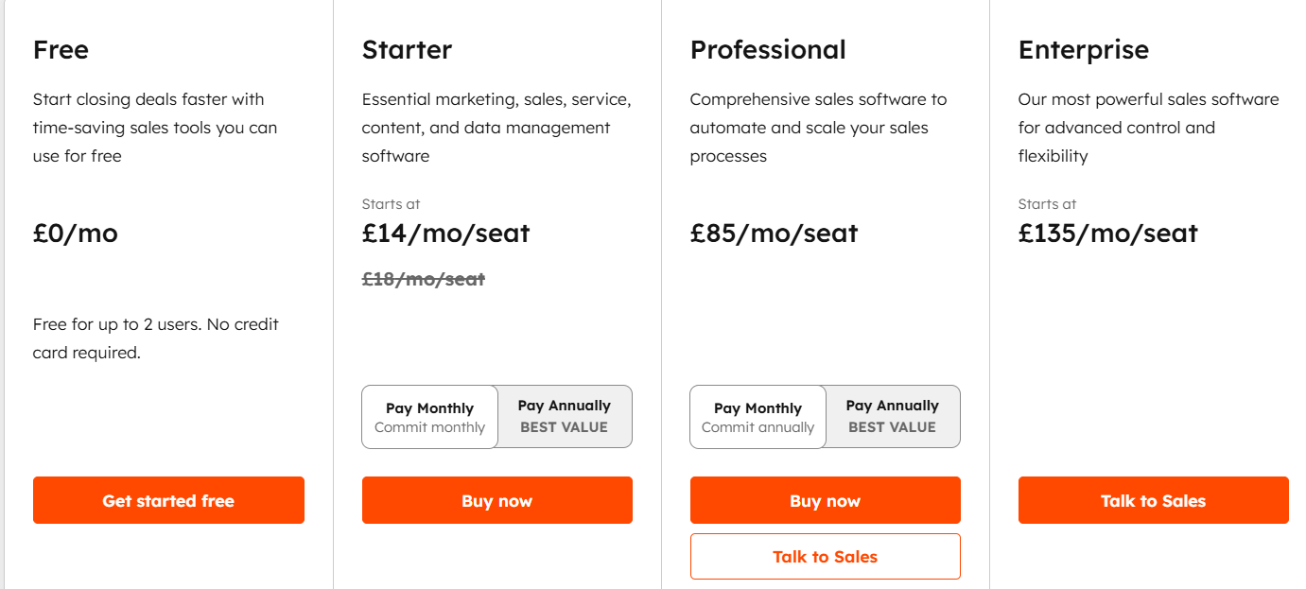The width and height of the screenshot is (1306, 589).
Task: Click the £135/mo/seat Enterprise price
Action: 1107,233
